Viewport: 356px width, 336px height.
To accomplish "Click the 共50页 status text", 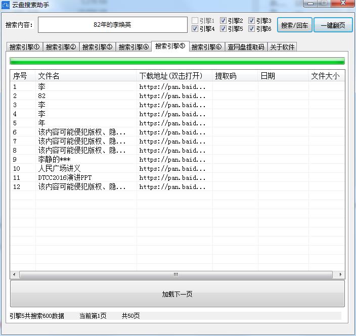I will 130,316.
